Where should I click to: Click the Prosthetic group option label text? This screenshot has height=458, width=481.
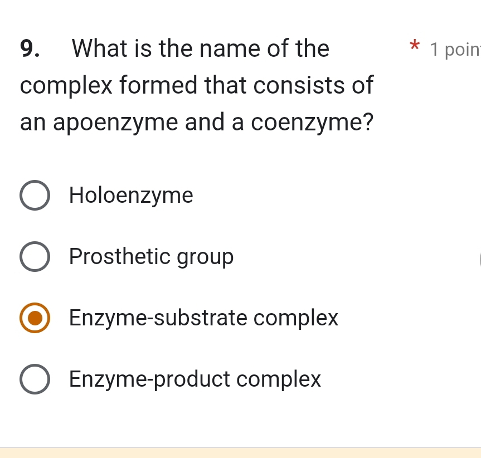click(x=151, y=256)
